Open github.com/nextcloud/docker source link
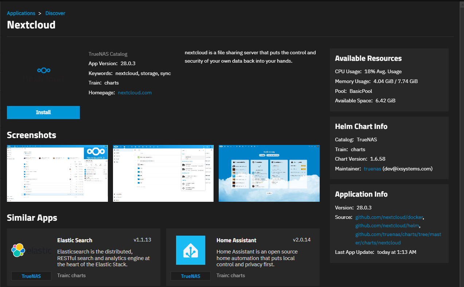The width and height of the screenshot is (464, 287). (389, 217)
